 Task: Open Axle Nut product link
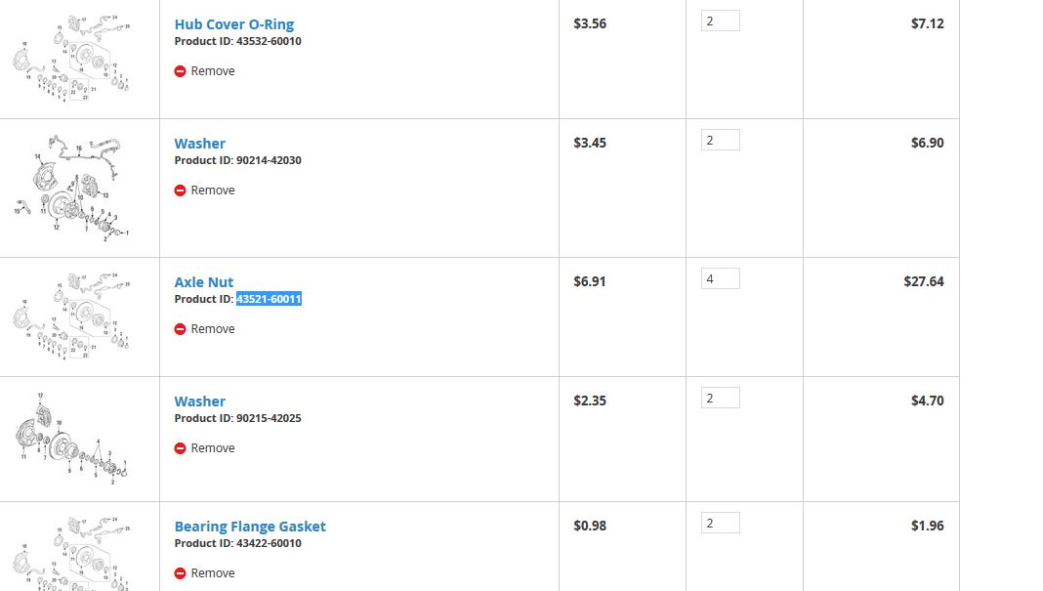(x=203, y=282)
